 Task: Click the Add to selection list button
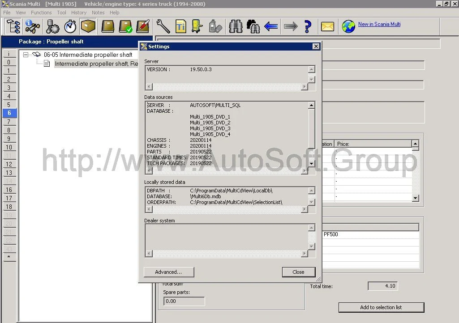[381, 307]
